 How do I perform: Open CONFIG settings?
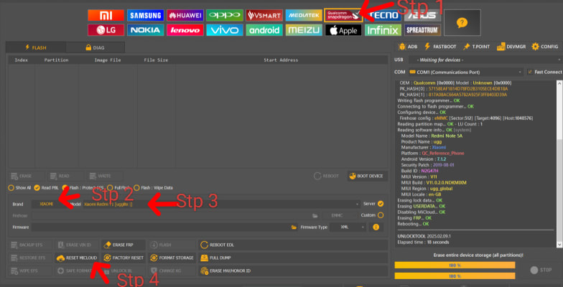click(x=545, y=47)
